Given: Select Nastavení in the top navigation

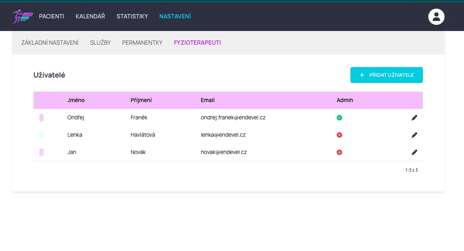Looking at the screenshot, I should pos(175,16).
